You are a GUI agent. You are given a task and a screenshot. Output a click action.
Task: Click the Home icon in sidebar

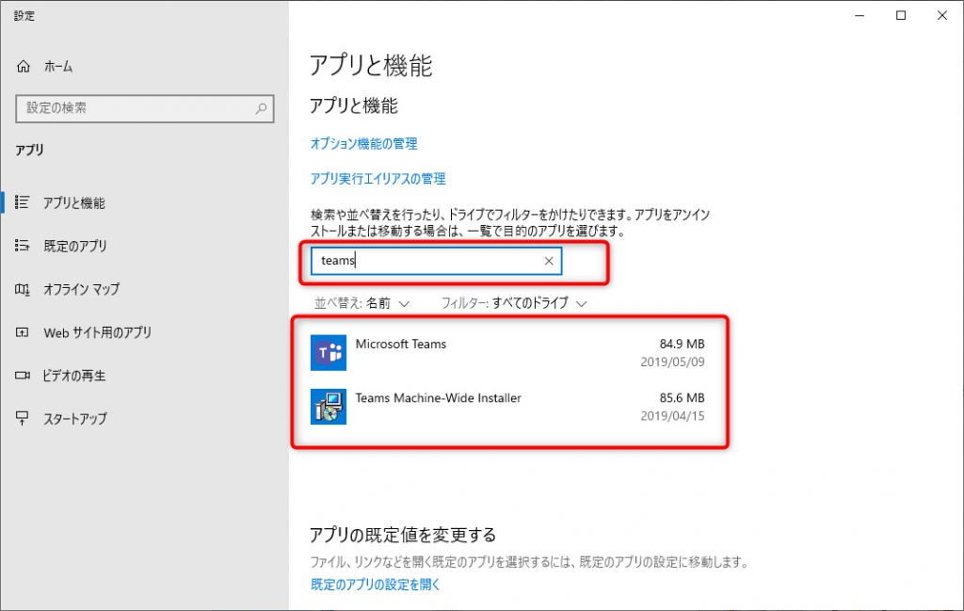(x=24, y=67)
